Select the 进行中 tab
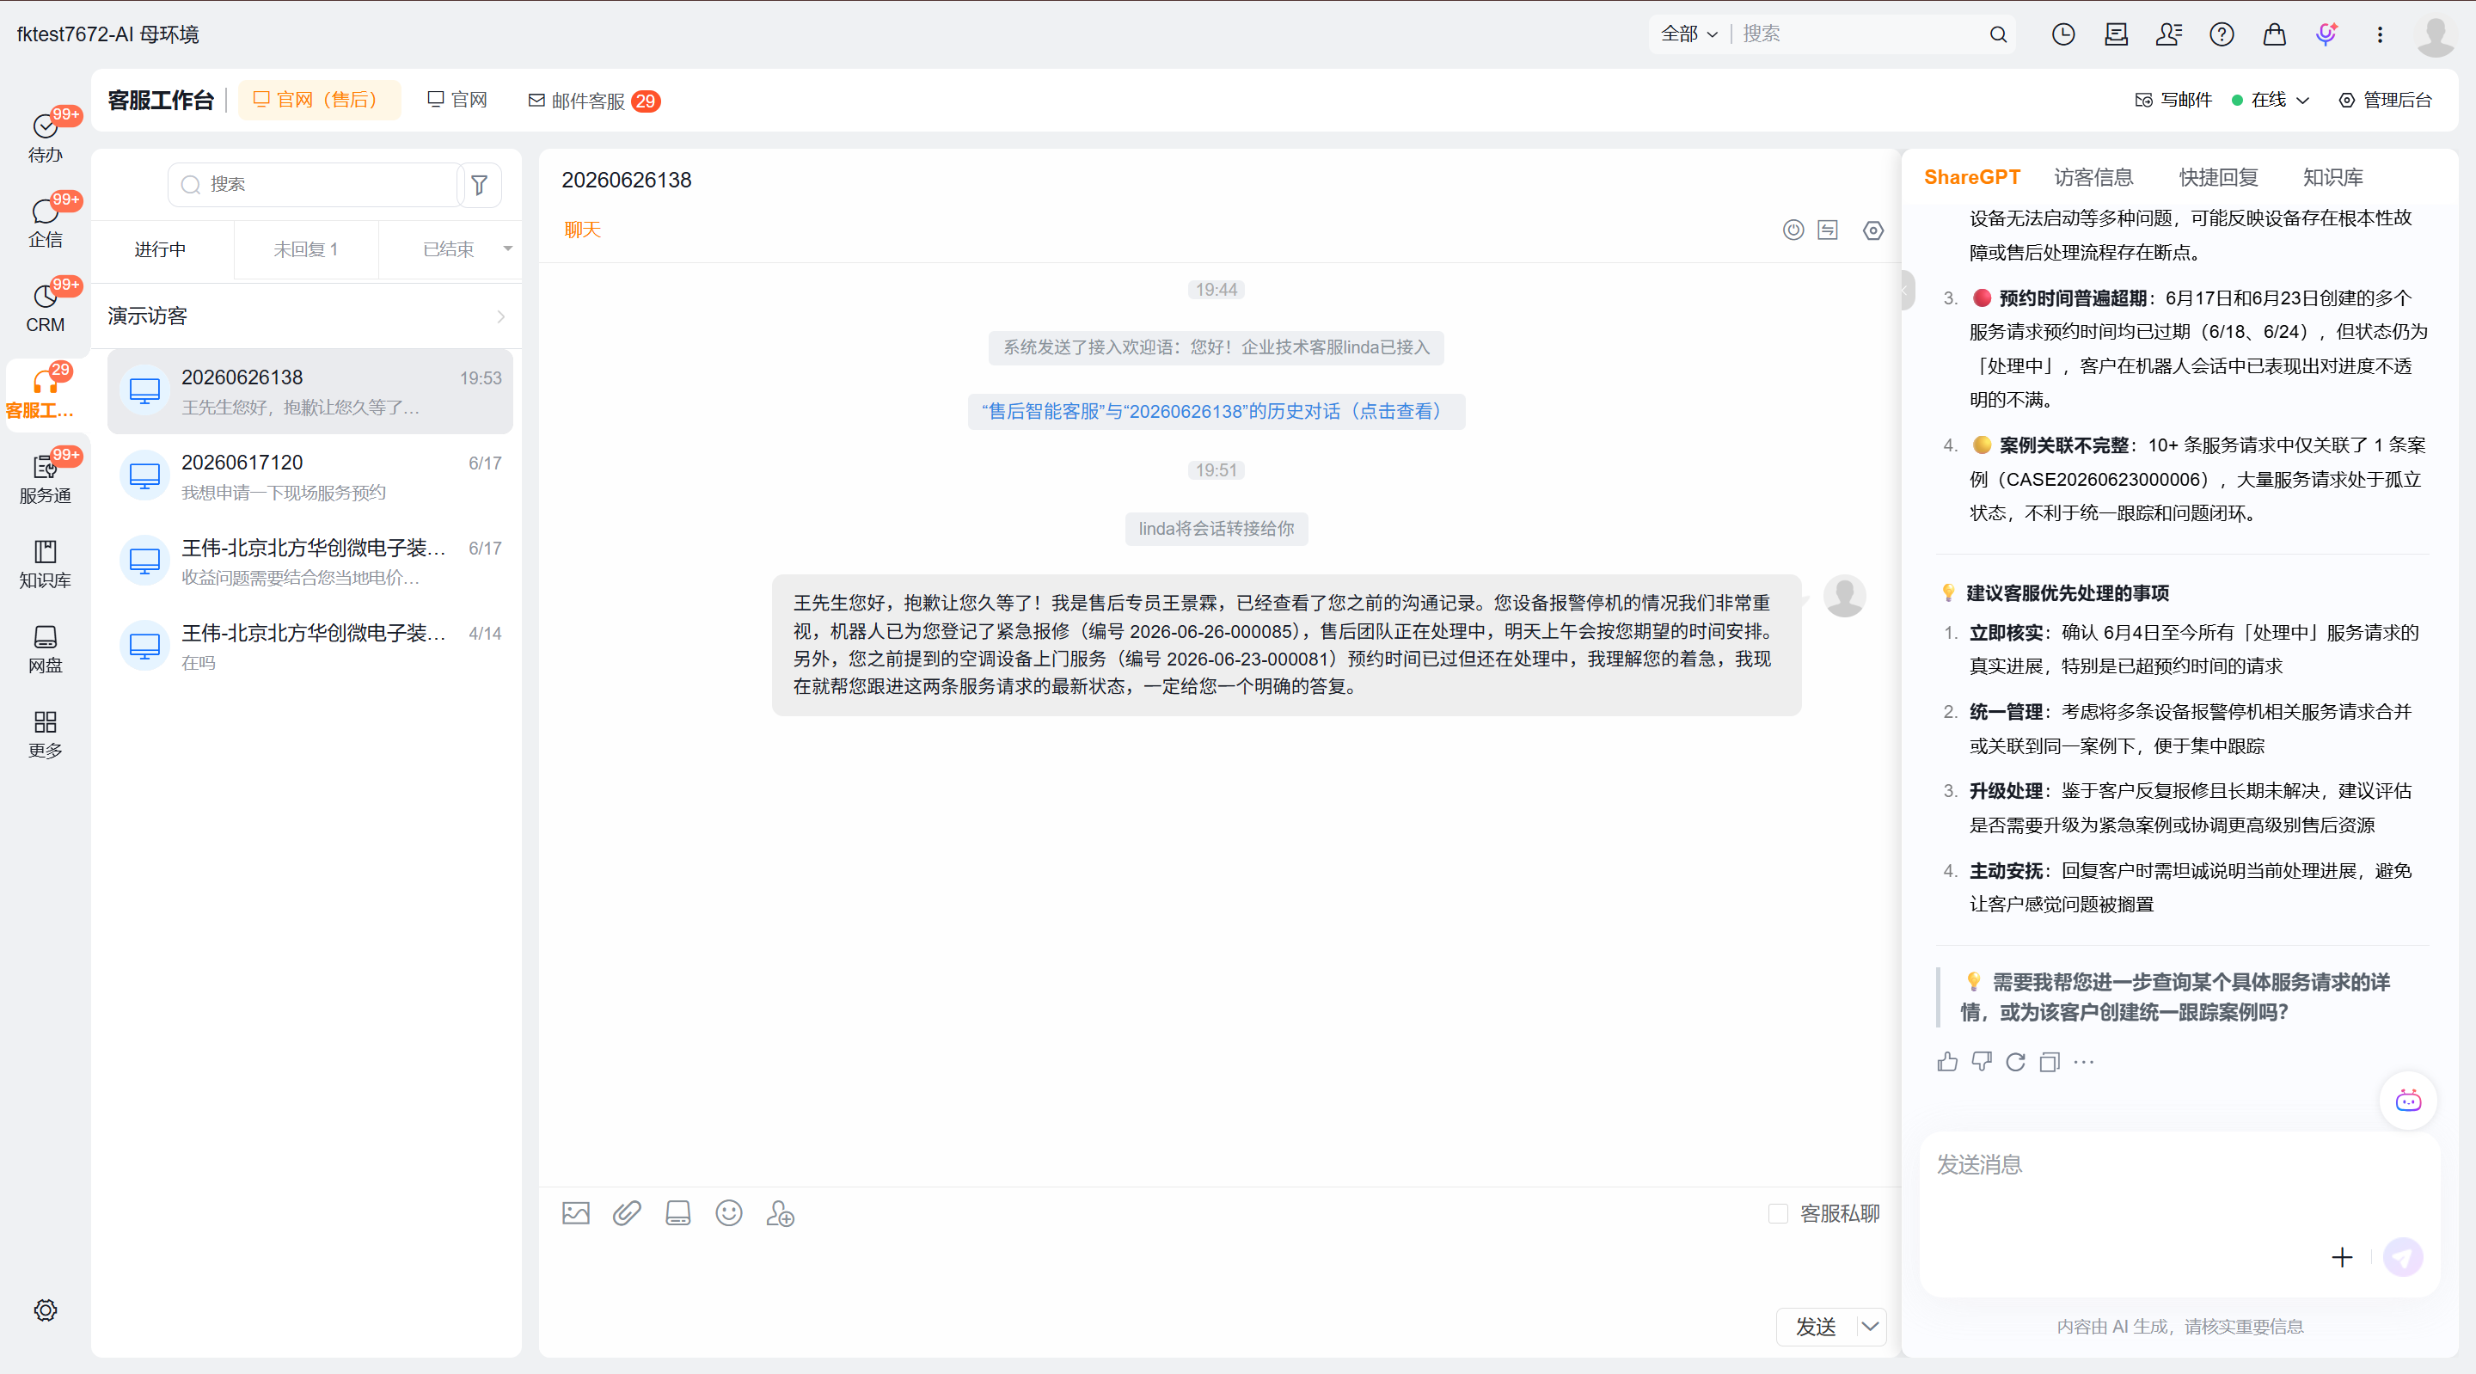Image resolution: width=2476 pixels, height=1374 pixels. [161, 249]
